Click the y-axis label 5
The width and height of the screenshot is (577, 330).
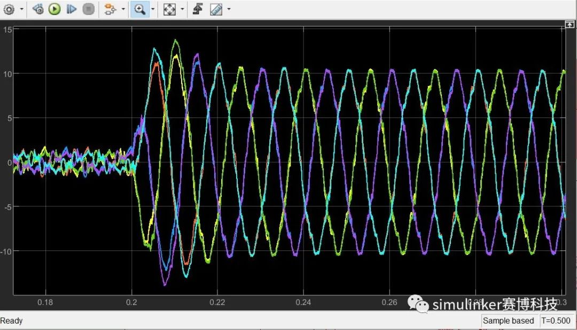pos(10,119)
